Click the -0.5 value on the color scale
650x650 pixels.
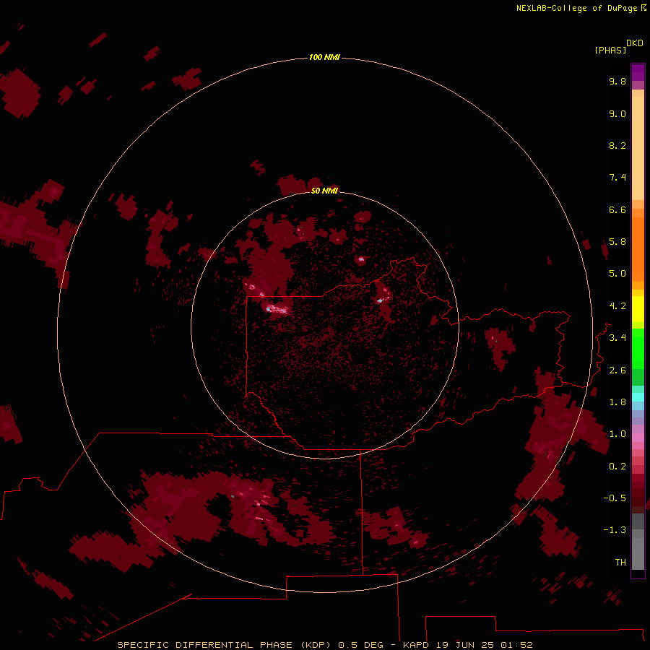(x=615, y=498)
